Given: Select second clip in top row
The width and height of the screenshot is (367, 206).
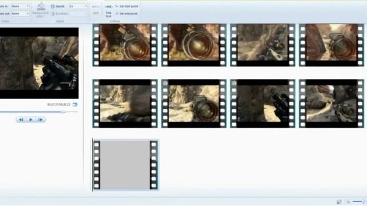Looking at the screenshot, I should [x=194, y=45].
